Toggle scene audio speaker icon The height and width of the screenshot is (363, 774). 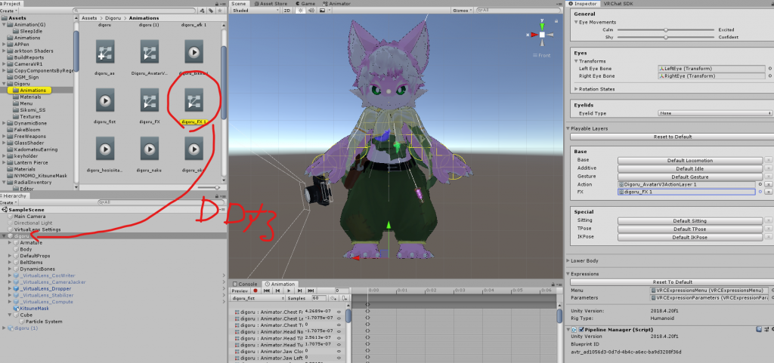[x=311, y=10]
